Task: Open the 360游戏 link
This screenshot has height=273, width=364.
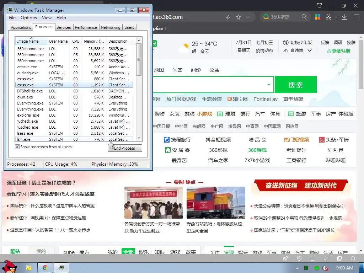Action: click(257, 150)
